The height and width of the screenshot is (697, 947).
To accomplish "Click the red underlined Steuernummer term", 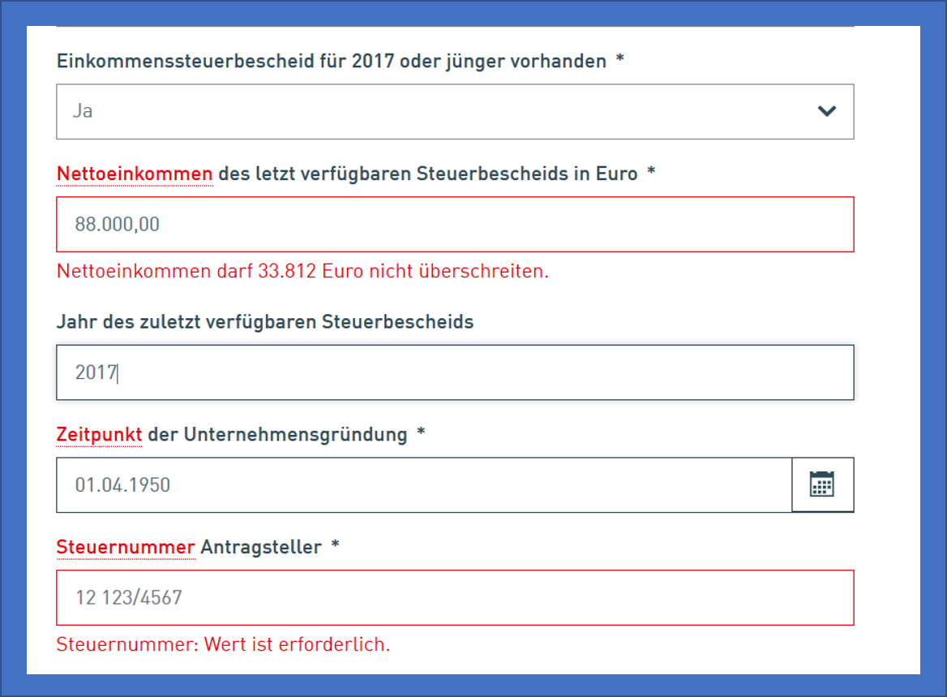I will coord(126,548).
